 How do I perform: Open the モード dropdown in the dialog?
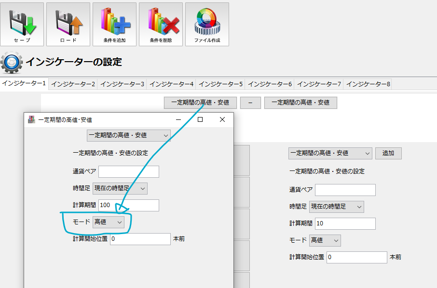click(109, 222)
